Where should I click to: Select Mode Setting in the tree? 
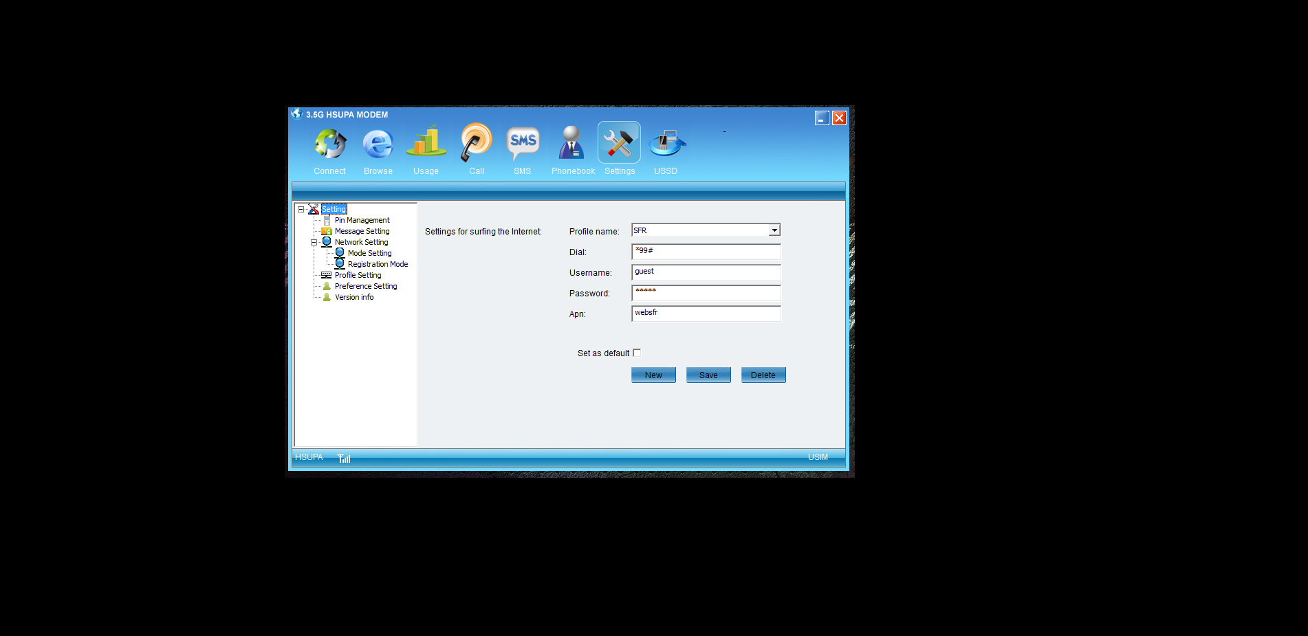(x=369, y=254)
